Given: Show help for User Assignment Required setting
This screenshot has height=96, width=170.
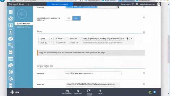Looking at the screenshot, I should pyautogui.click(x=144, y=18).
